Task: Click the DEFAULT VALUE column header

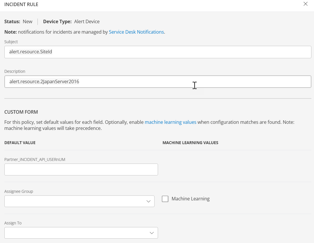Action: pos(20,143)
